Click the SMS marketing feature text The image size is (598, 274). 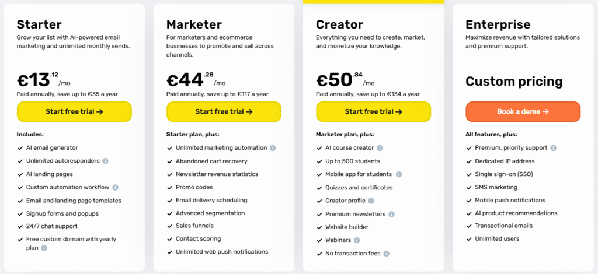click(496, 187)
